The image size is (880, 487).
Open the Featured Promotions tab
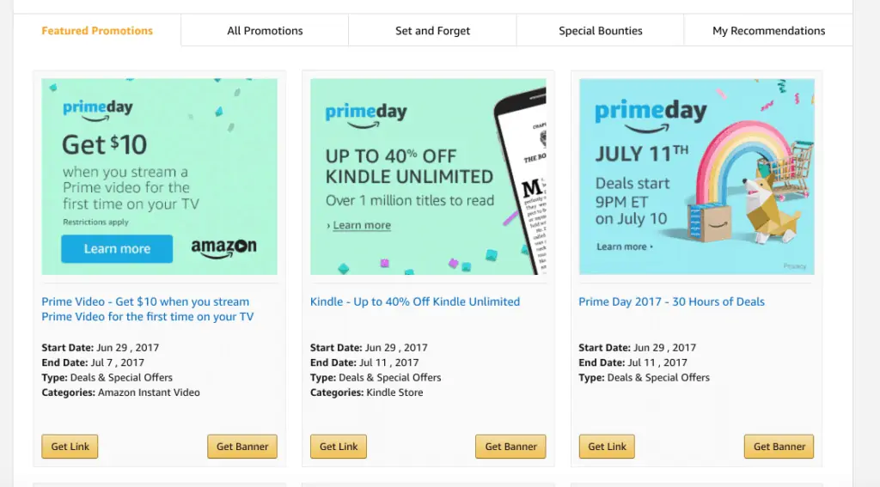click(x=97, y=31)
